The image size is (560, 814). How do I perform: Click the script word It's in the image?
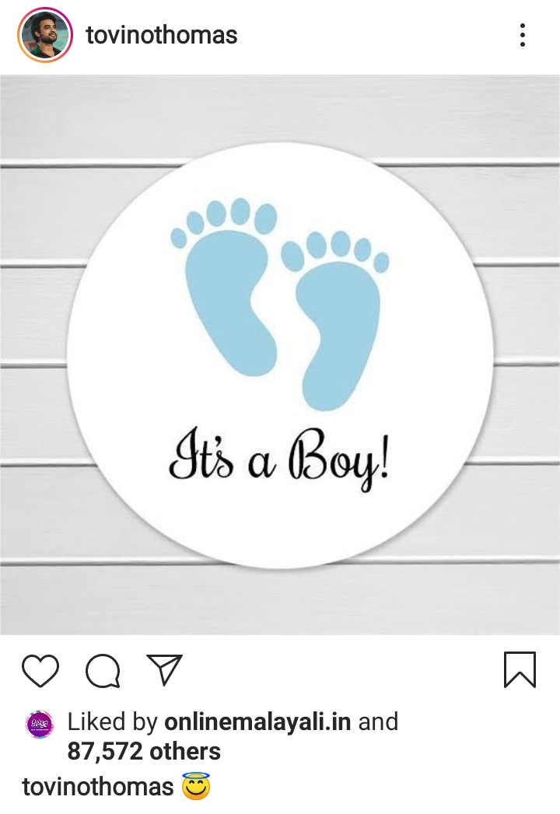pyautogui.click(x=201, y=454)
